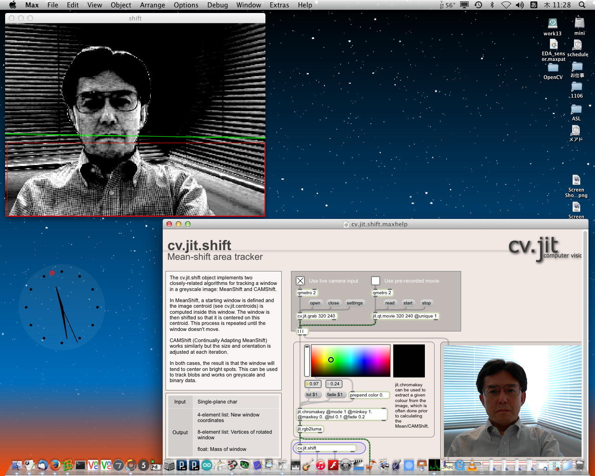Open Firefox from the Dock

(x=55, y=465)
